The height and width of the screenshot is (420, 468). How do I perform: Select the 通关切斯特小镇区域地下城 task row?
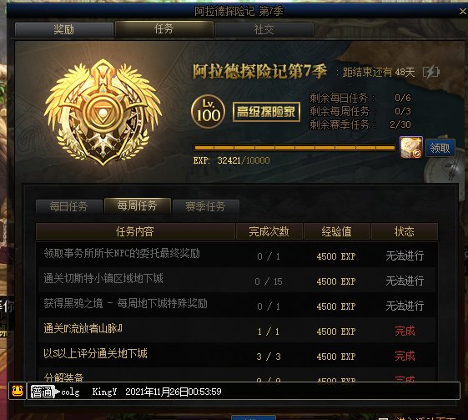(236, 280)
